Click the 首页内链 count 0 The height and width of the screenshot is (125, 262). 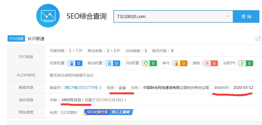point(172,51)
